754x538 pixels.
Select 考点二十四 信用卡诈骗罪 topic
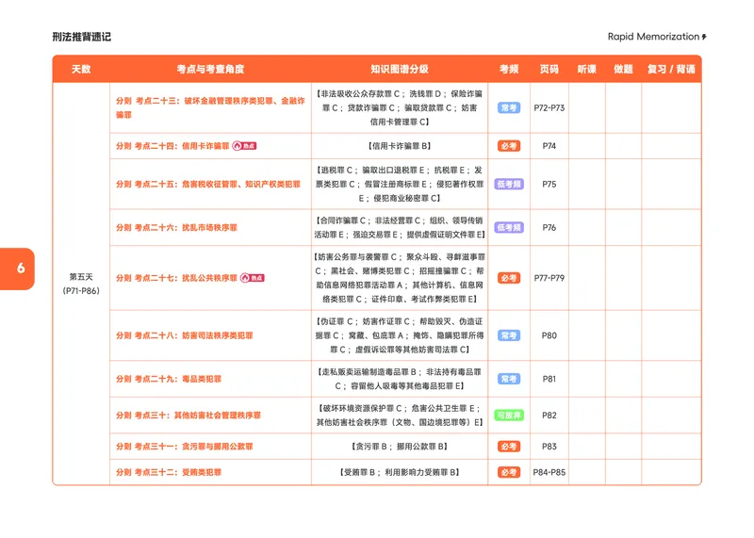(x=172, y=146)
